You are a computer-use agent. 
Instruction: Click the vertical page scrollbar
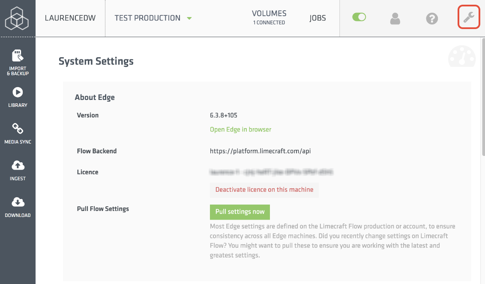click(x=483, y=97)
